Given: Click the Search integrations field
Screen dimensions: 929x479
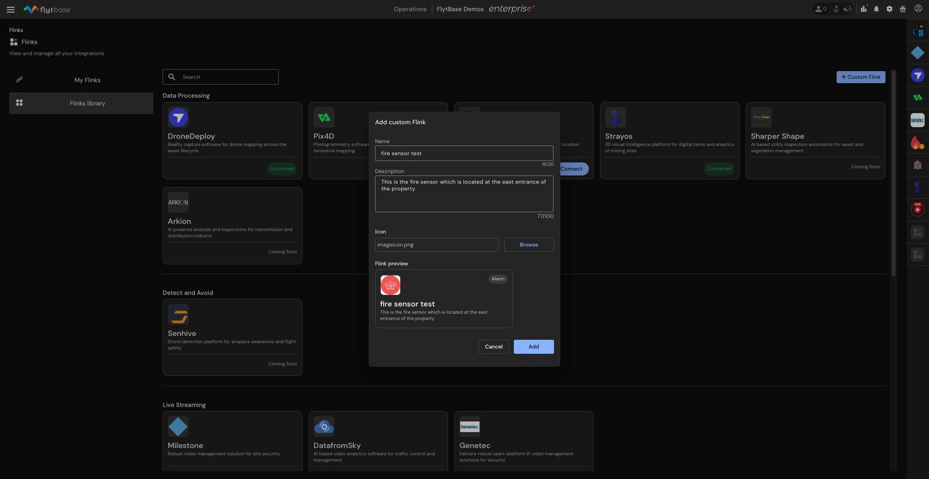Looking at the screenshot, I should [x=221, y=77].
